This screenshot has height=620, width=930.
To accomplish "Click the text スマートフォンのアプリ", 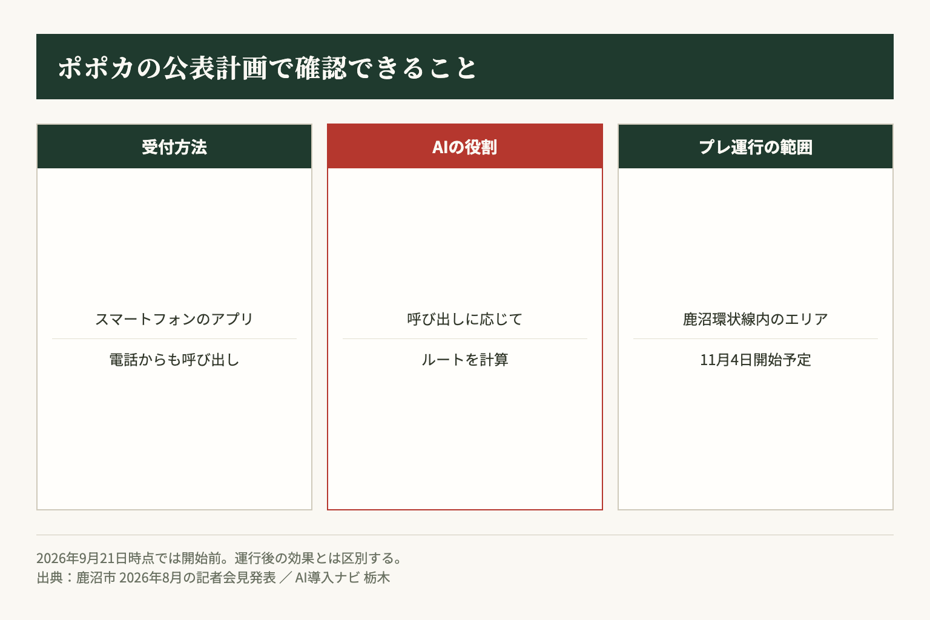I will 174,319.
